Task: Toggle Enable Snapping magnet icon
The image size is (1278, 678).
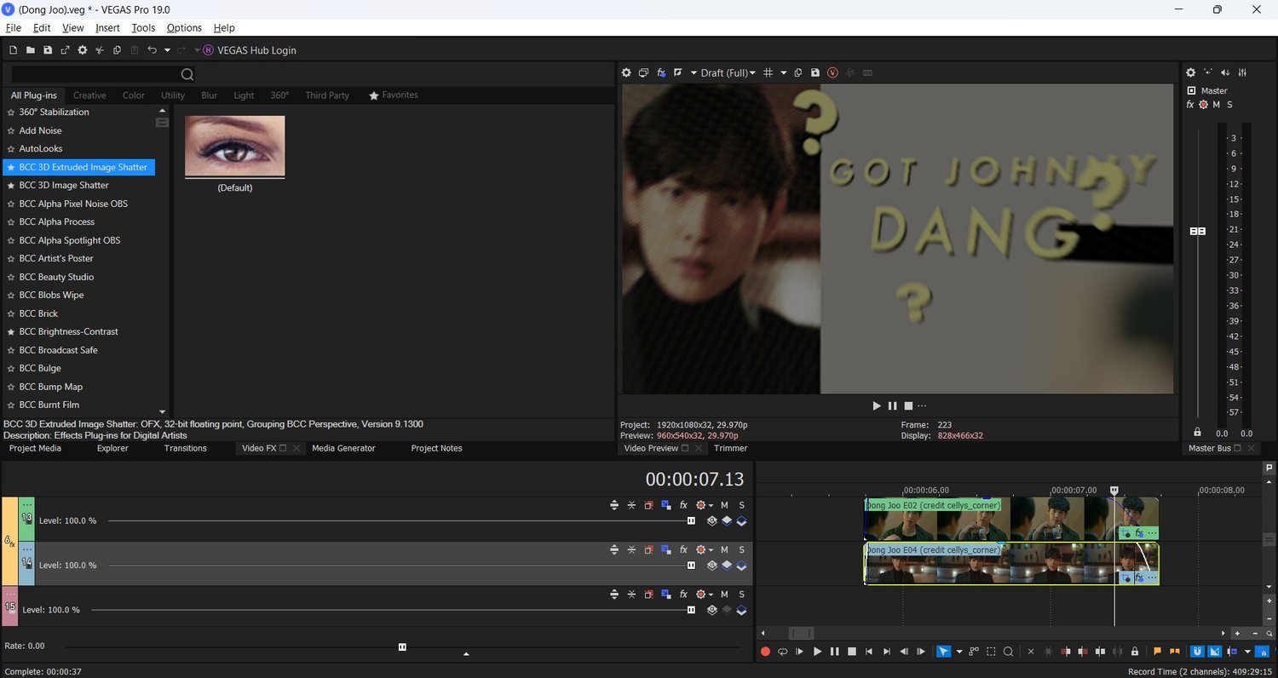Action: (1197, 652)
